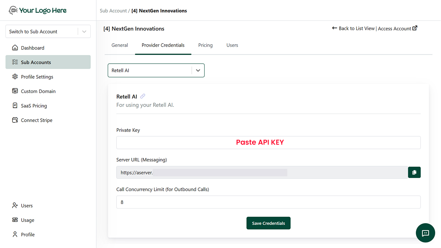The height and width of the screenshot is (248, 441).
Task: Click Back to List View link
Action: point(353,28)
